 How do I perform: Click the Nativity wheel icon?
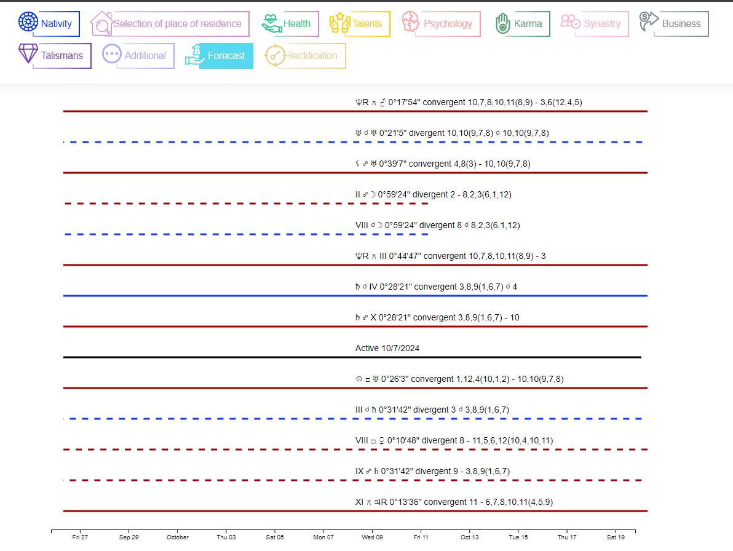[28, 23]
